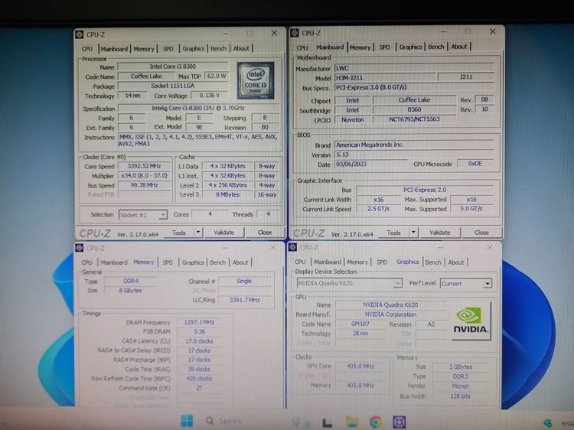Close the CPU tab CPU-Z window
This screenshot has width=574, height=430.
274,34
